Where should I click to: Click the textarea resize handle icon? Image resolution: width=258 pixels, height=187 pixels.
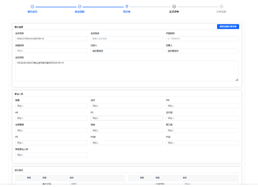tap(237, 80)
